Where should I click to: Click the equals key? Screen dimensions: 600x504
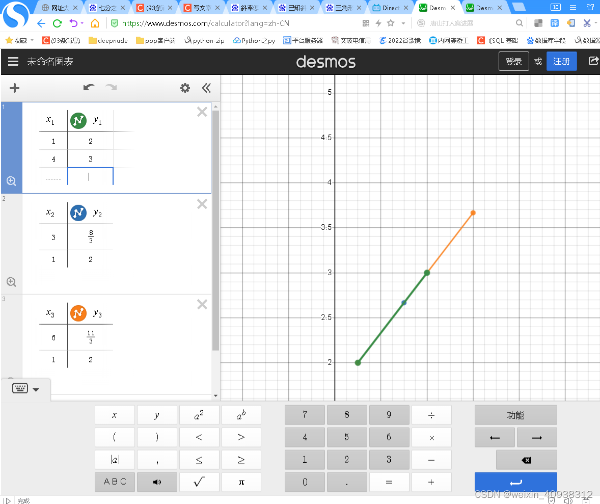(x=389, y=482)
